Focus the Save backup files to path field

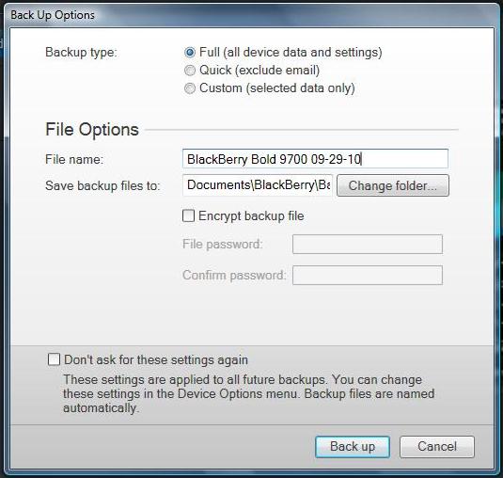coord(258,185)
